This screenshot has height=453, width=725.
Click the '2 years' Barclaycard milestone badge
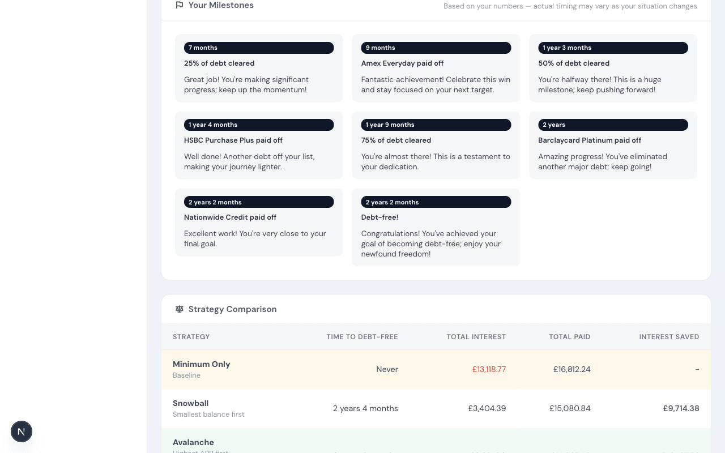(613, 125)
